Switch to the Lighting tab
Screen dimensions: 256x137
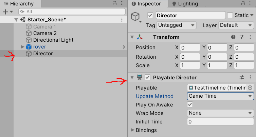point(185,4)
